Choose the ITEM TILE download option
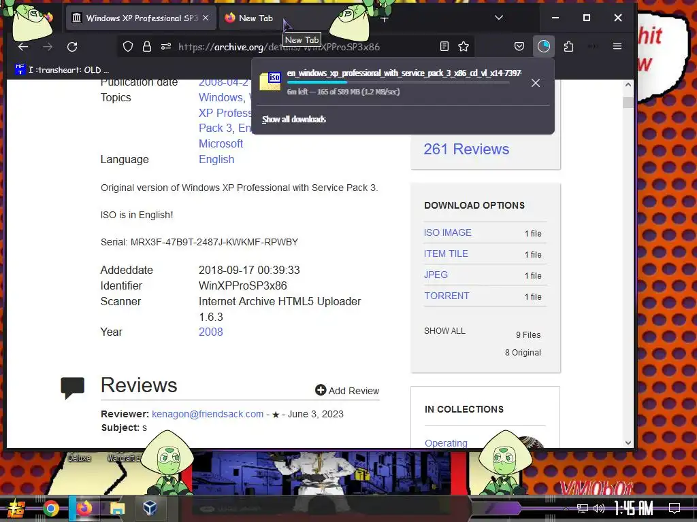 point(446,254)
